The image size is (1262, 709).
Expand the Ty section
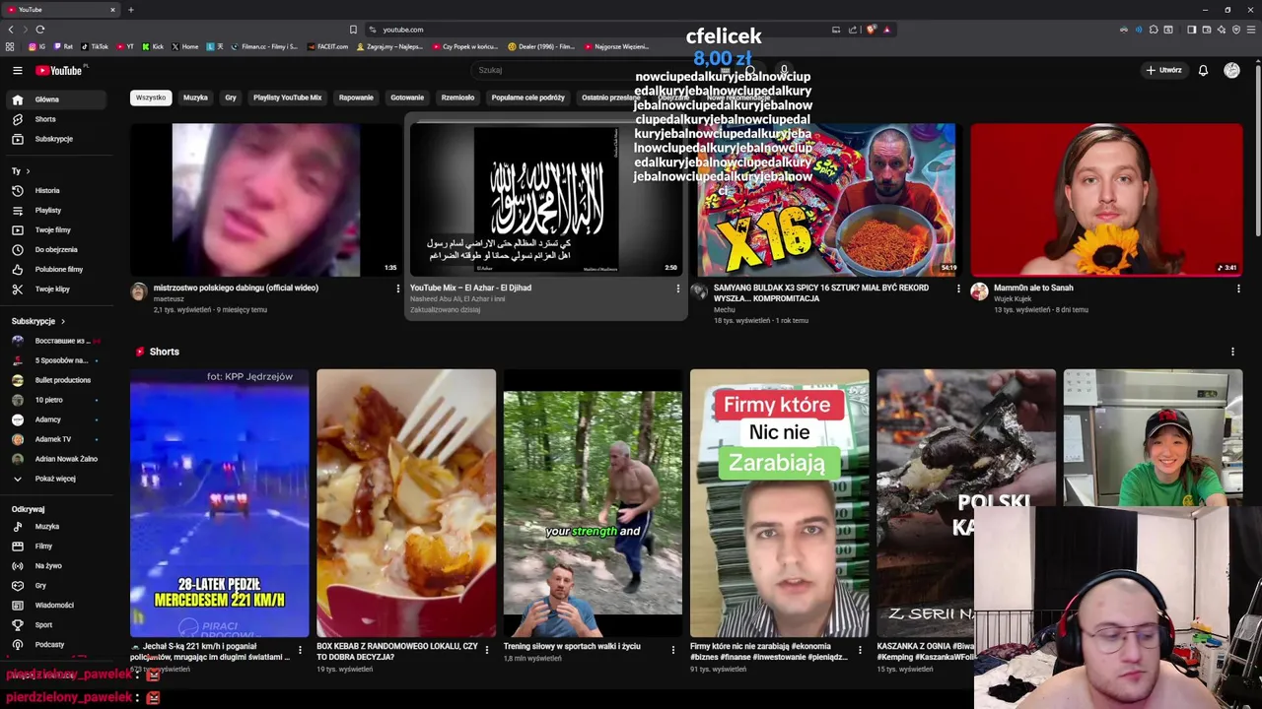[21, 171]
